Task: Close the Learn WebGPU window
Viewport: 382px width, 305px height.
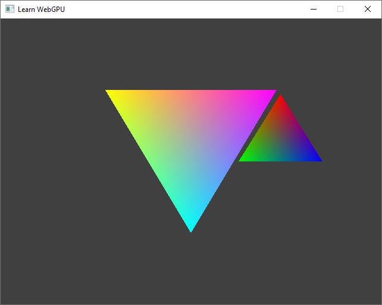Action: click(367, 9)
